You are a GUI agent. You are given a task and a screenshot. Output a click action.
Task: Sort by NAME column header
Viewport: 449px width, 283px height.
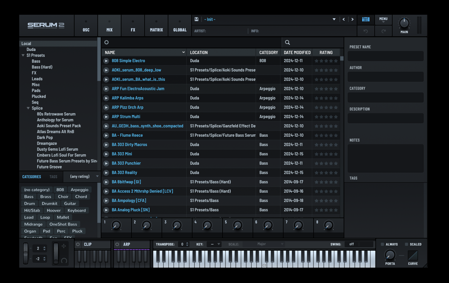(x=144, y=53)
